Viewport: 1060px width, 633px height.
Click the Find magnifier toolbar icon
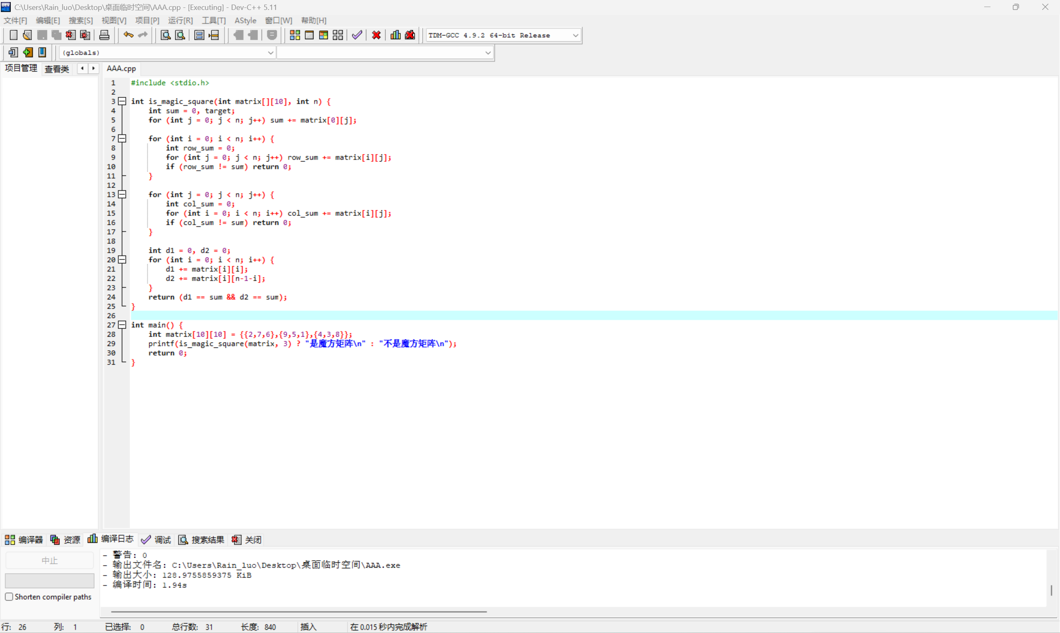coord(165,35)
